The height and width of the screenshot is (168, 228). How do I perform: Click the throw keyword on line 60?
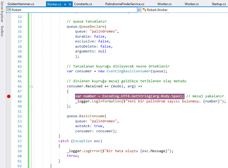tap(72, 156)
